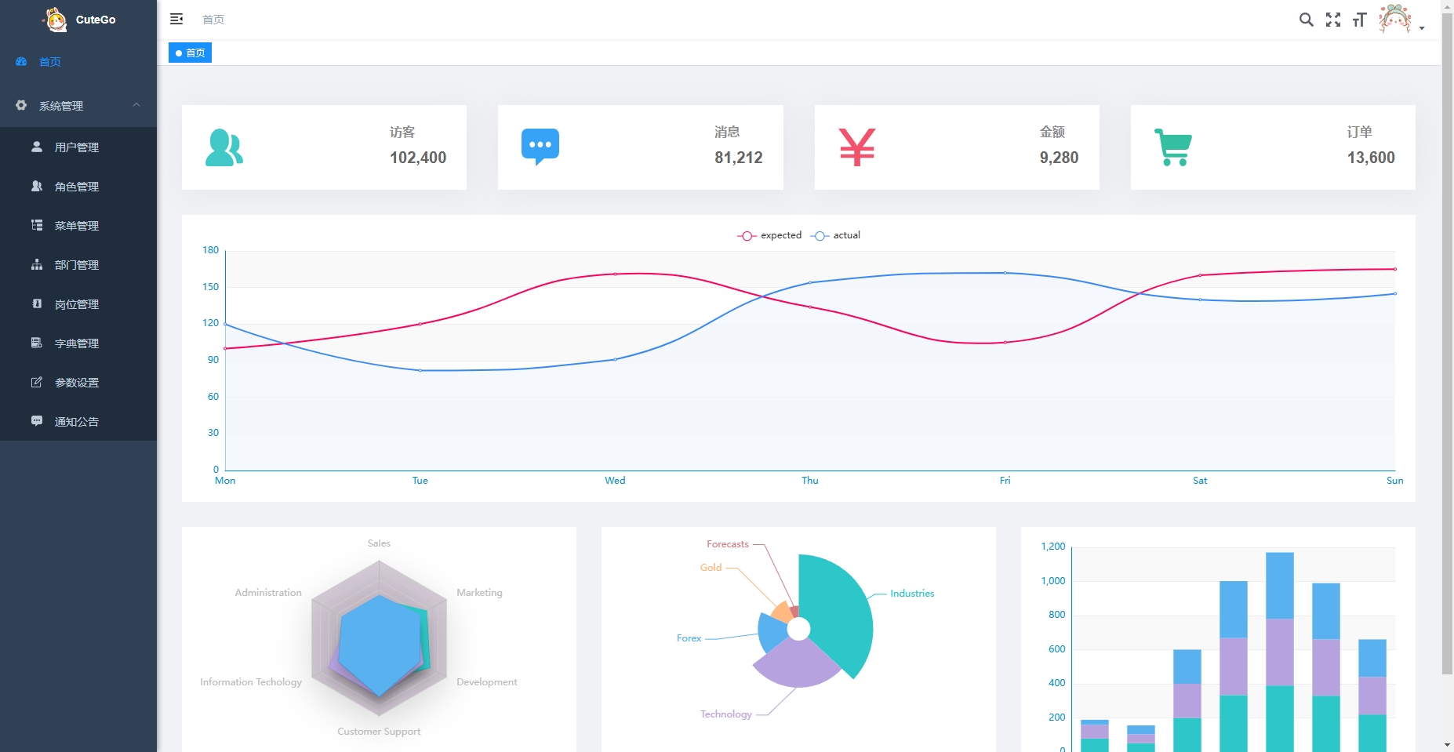Click the red yen icon
The height and width of the screenshot is (752, 1454).
[x=857, y=147]
